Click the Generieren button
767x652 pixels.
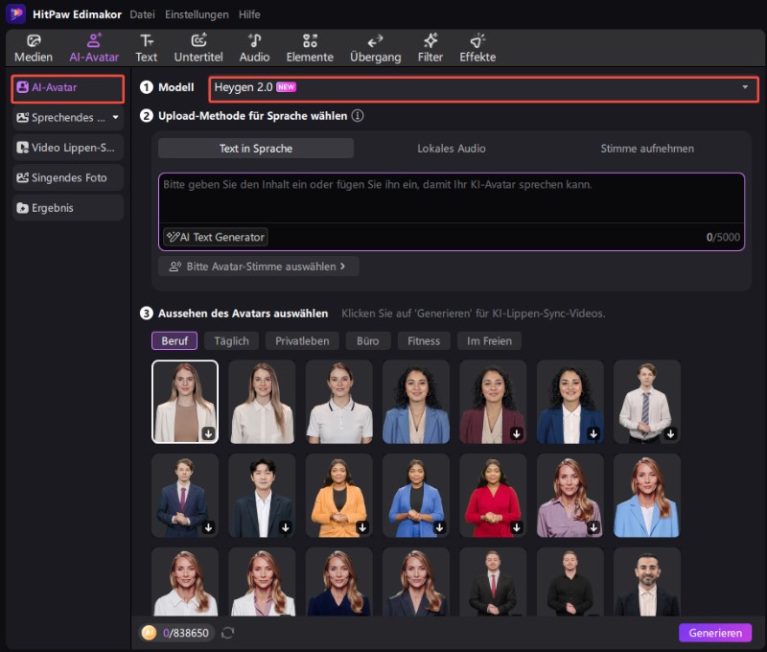tap(716, 633)
